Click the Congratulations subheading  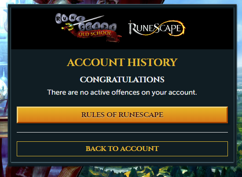pyautogui.click(x=122, y=80)
